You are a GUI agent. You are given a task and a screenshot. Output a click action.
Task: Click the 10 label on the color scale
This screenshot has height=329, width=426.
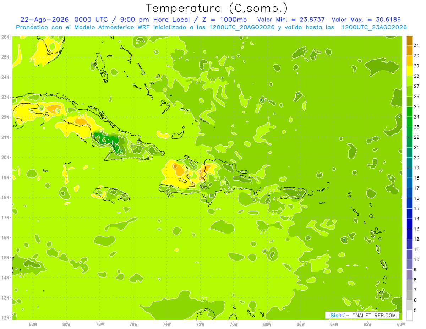(x=417, y=259)
